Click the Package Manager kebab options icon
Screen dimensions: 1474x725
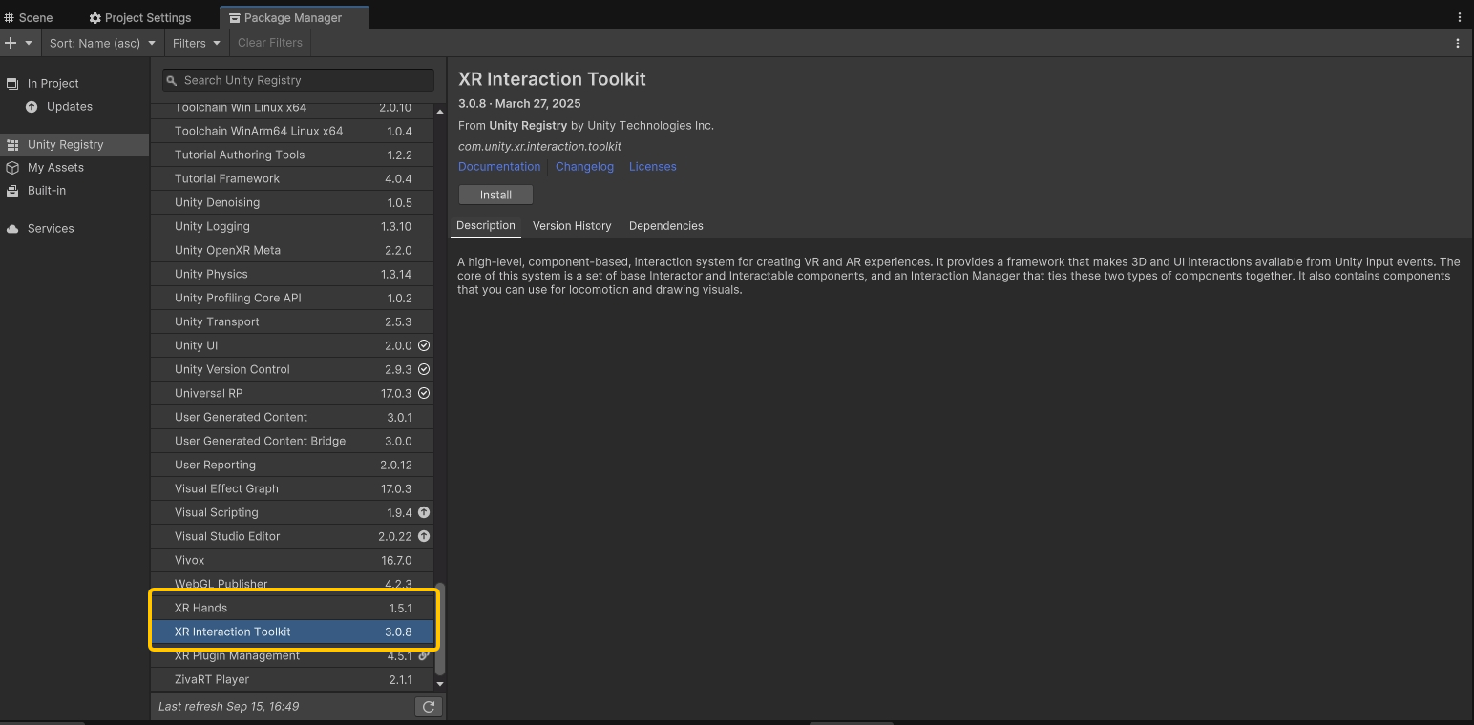[1457, 43]
